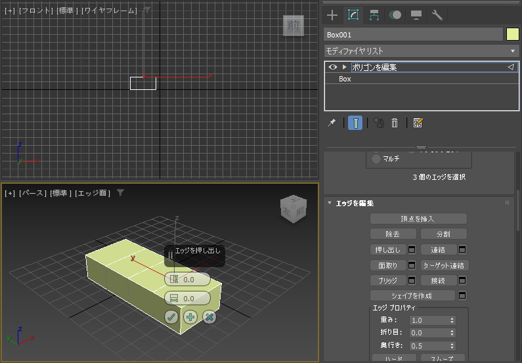Click the 連結 button
The image size is (522, 363).
[x=439, y=249]
